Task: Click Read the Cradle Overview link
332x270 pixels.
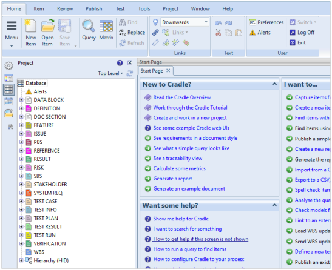Action: [182, 97]
